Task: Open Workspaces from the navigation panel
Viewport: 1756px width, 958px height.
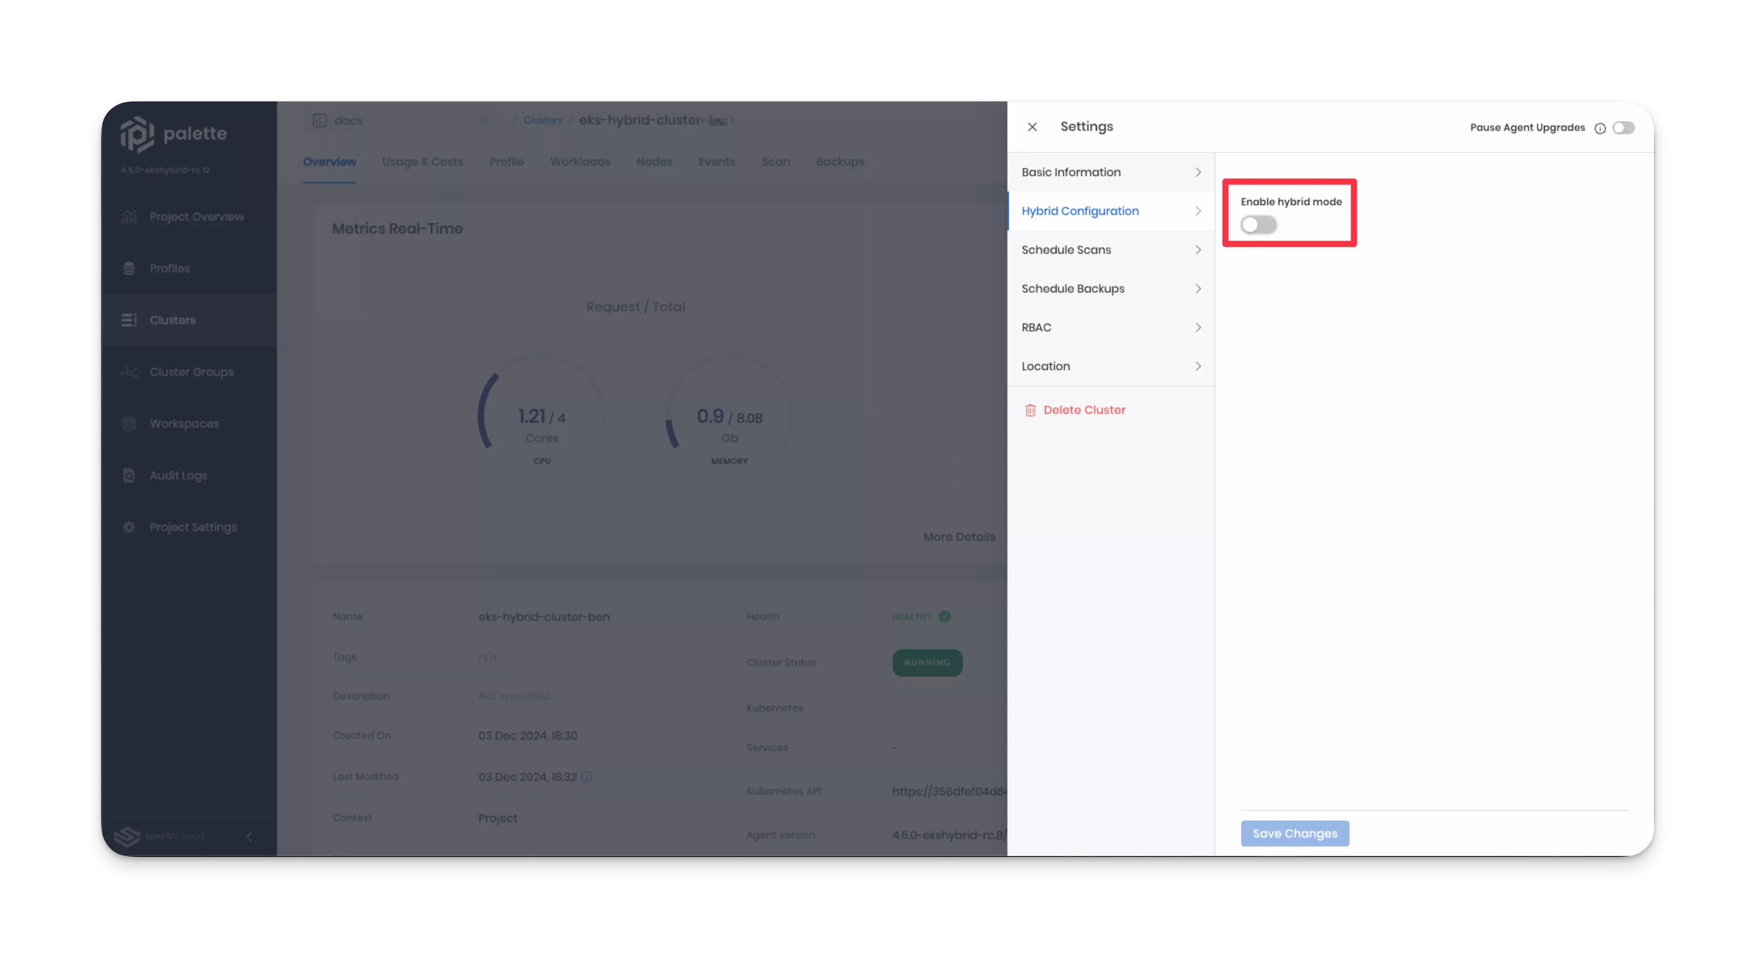Action: 184,423
